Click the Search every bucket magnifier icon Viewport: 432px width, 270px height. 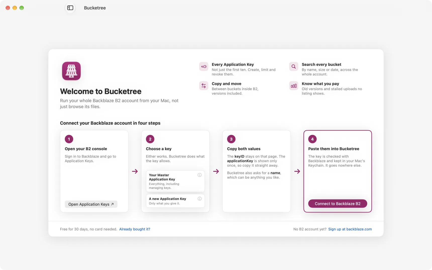pos(294,67)
